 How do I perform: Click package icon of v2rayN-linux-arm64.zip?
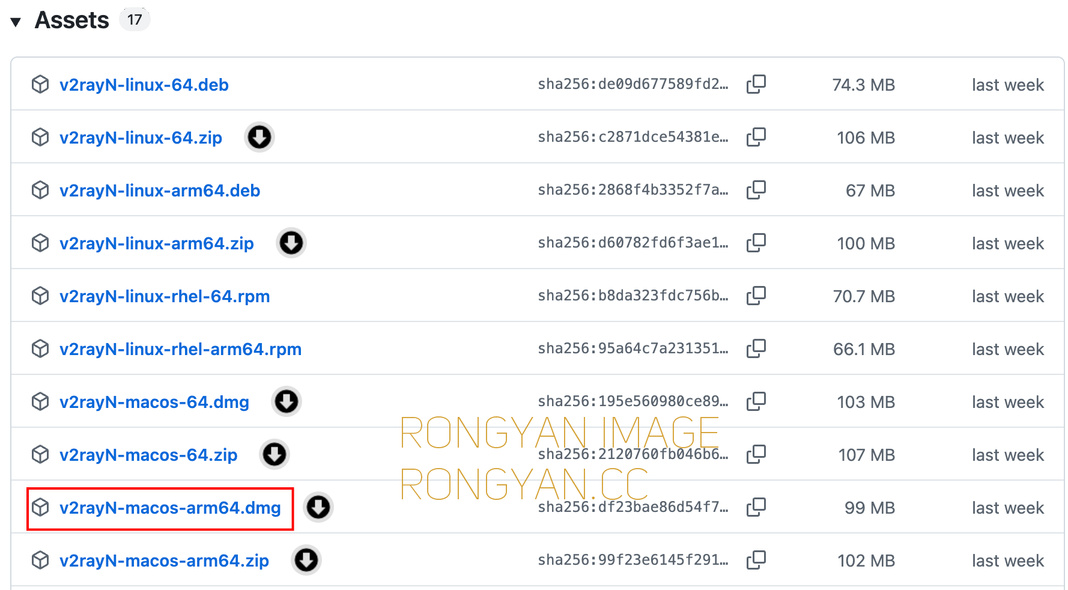pos(40,243)
